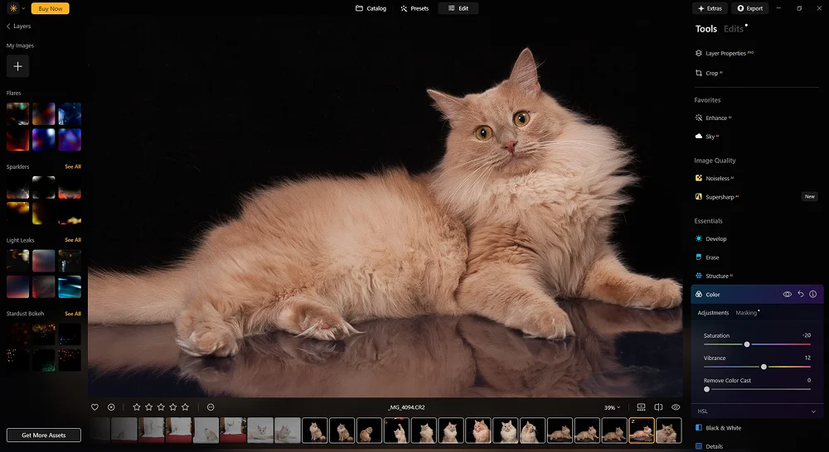
Task: Select the Erase tool
Action: point(712,257)
